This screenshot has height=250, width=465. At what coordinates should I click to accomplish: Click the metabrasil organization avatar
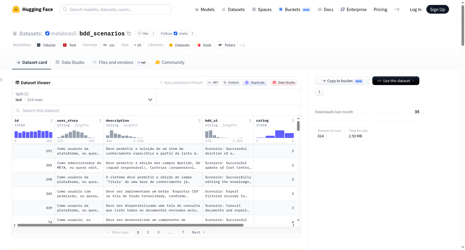pos(47,33)
